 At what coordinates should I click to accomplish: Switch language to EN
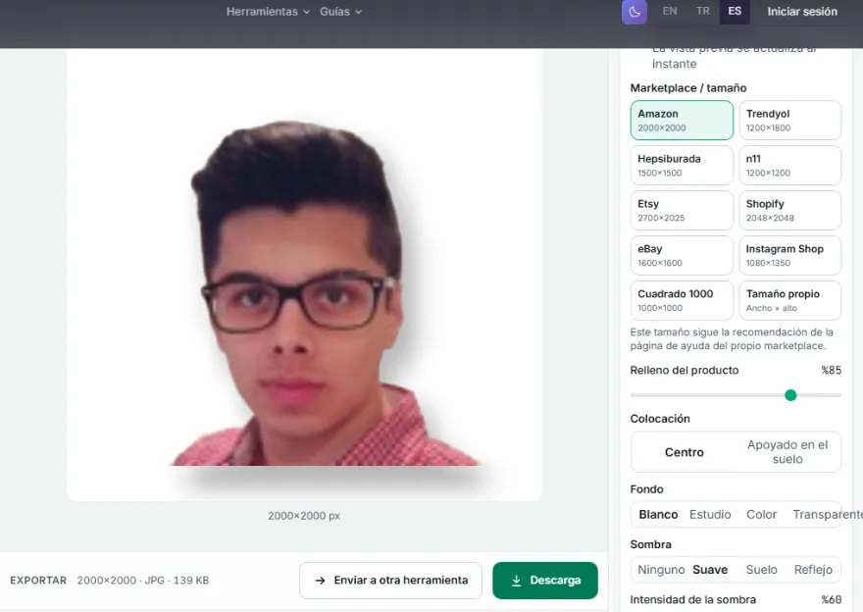tap(669, 11)
